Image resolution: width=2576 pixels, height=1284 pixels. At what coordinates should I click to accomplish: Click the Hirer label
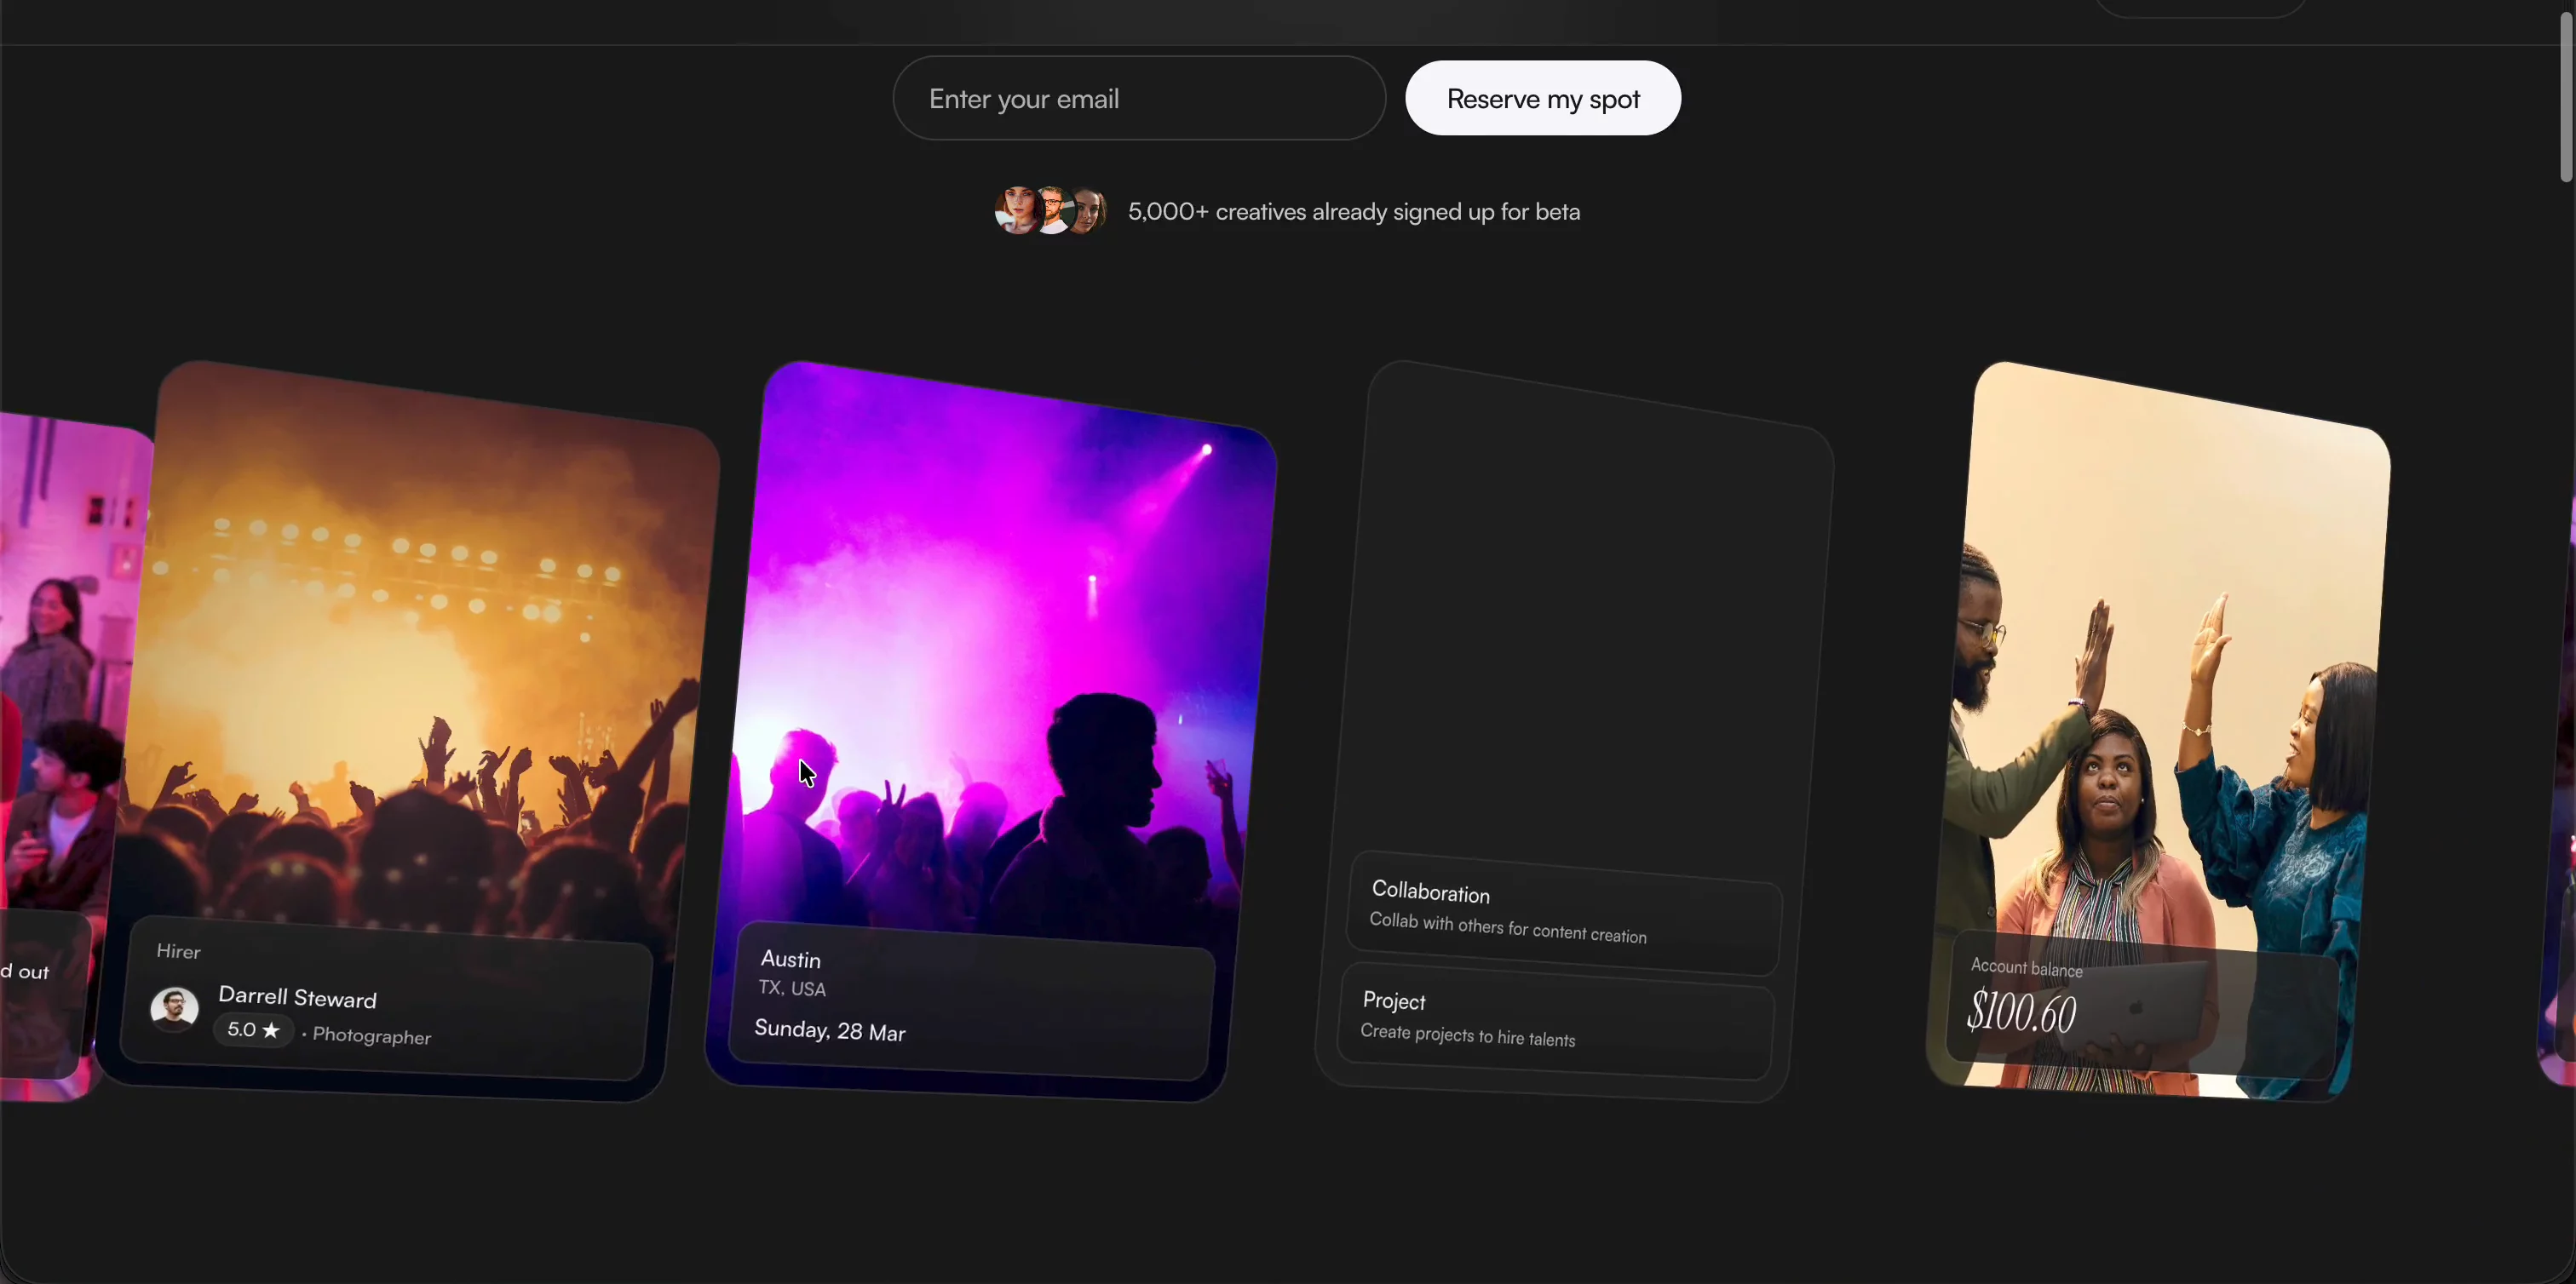click(178, 951)
